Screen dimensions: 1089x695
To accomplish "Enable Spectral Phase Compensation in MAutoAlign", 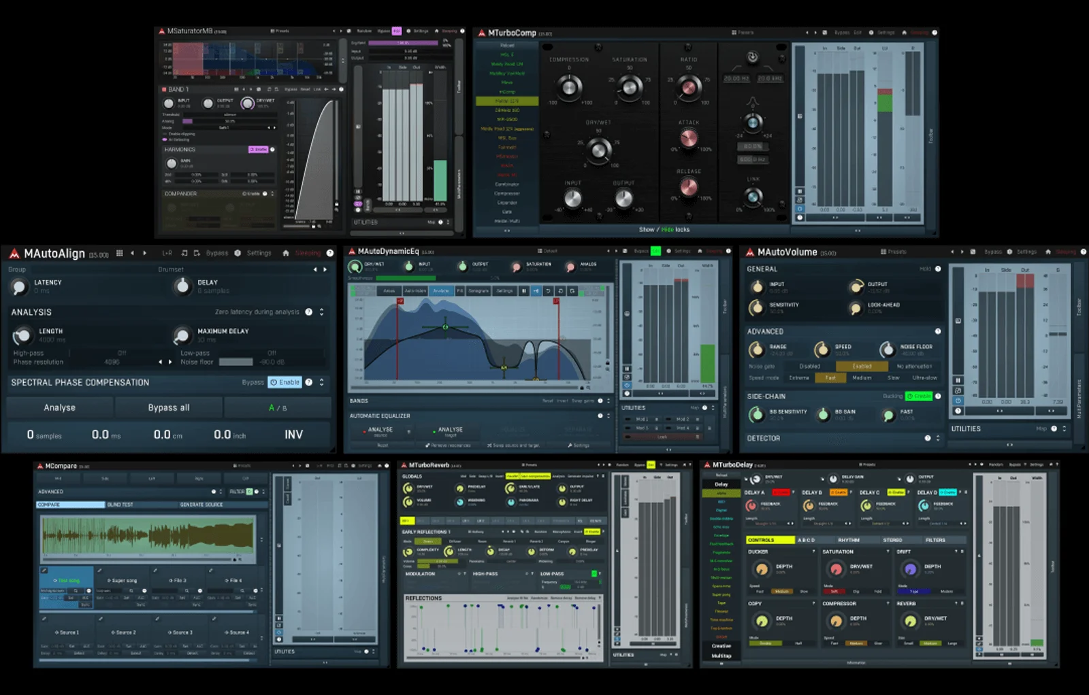I will 285,382.
